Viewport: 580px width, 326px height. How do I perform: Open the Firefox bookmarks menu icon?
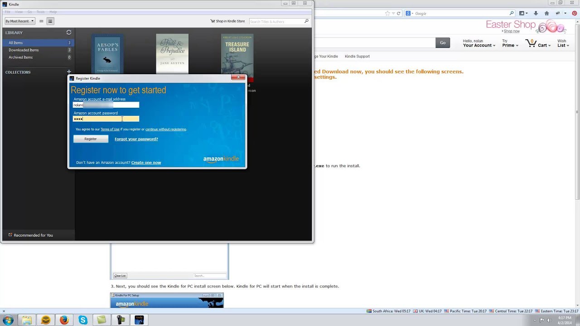pos(522,14)
